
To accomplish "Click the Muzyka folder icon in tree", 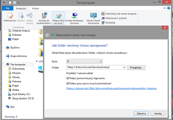I will [10, 73].
